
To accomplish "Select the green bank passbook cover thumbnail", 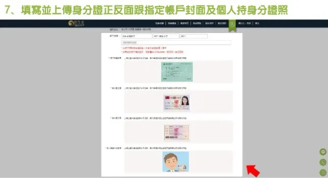I will click(x=177, y=72).
